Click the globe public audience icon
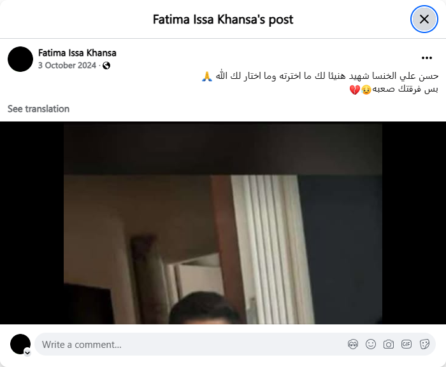446x367 pixels. (x=106, y=66)
